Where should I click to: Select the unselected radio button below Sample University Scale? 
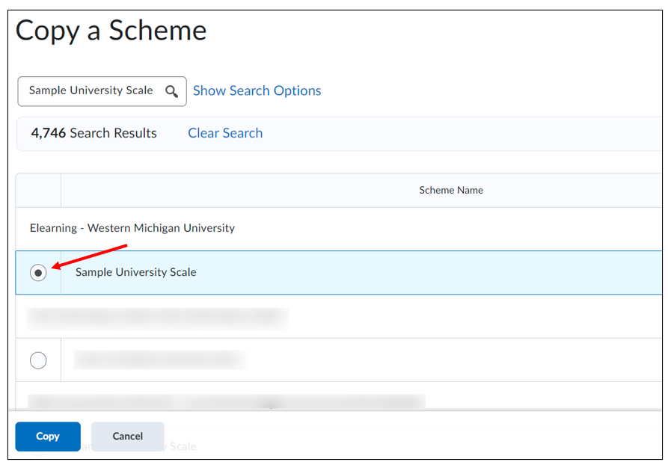pyautogui.click(x=38, y=360)
